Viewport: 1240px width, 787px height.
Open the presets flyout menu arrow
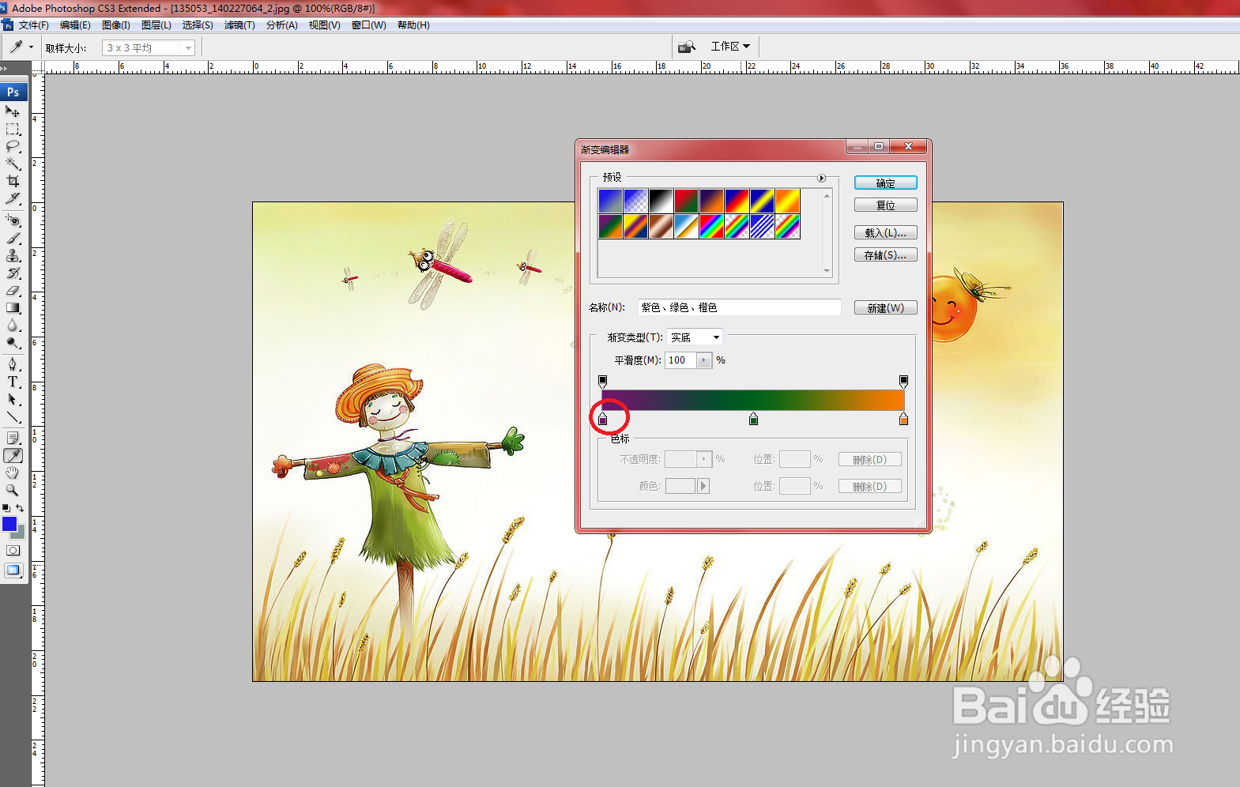822,178
